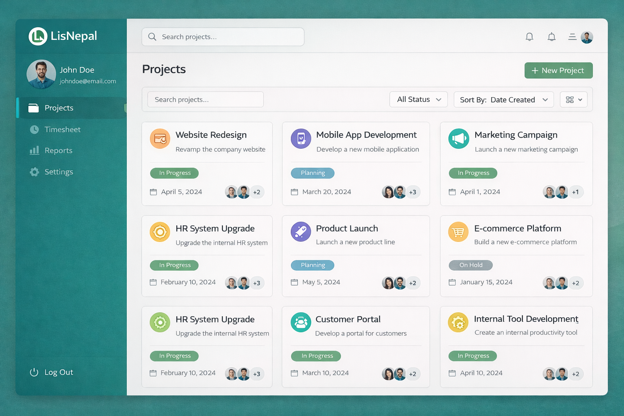Click the calendar icon beside March 20, 2024
The width and height of the screenshot is (624, 416).
tap(295, 192)
